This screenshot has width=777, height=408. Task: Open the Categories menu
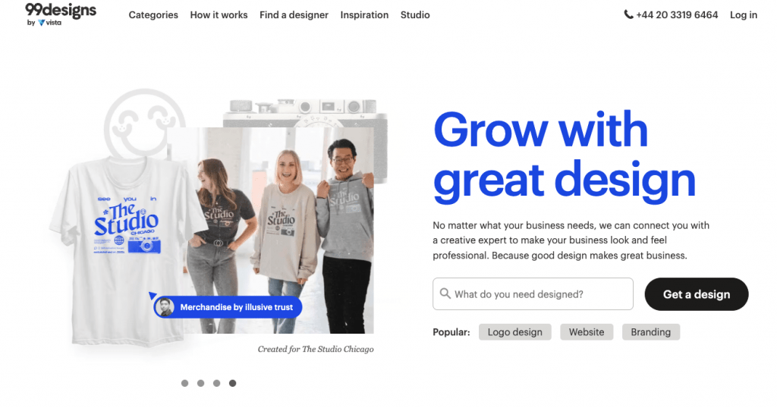click(153, 14)
